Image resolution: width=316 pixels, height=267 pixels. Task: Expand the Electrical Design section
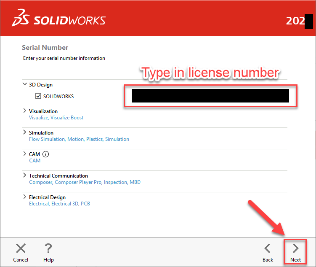coord(24,197)
